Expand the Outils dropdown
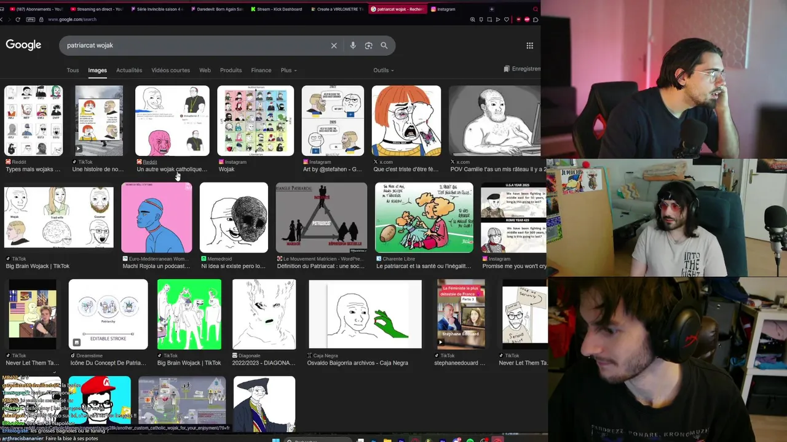787x442 pixels. click(383, 70)
